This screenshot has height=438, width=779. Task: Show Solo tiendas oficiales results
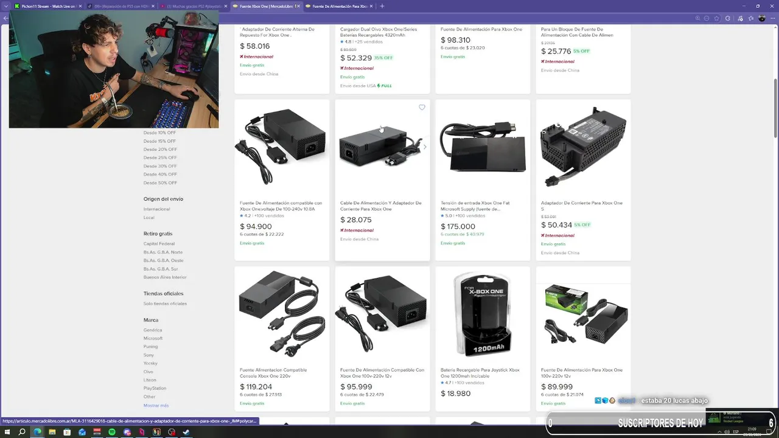(165, 304)
